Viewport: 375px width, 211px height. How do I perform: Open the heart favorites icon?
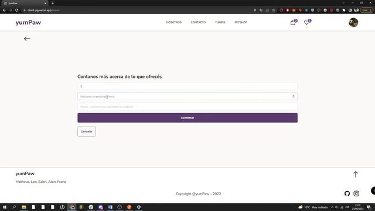click(x=306, y=22)
